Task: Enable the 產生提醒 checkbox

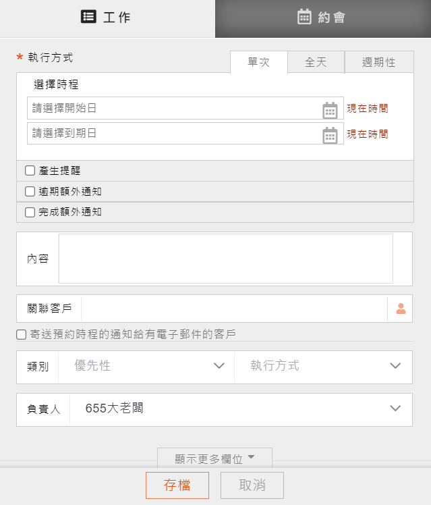Action: pyautogui.click(x=30, y=171)
